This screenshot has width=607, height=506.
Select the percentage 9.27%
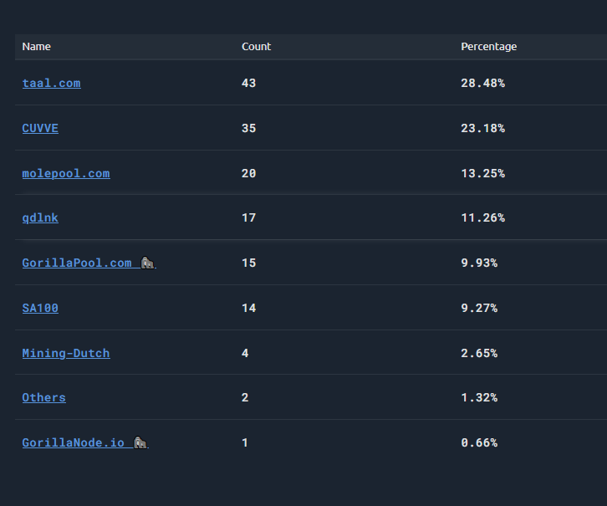(x=479, y=308)
